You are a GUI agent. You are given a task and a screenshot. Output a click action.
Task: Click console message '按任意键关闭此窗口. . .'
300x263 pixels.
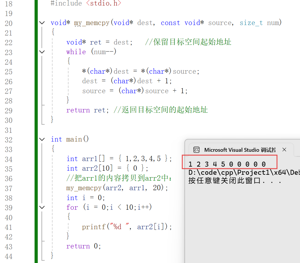tap(235, 181)
